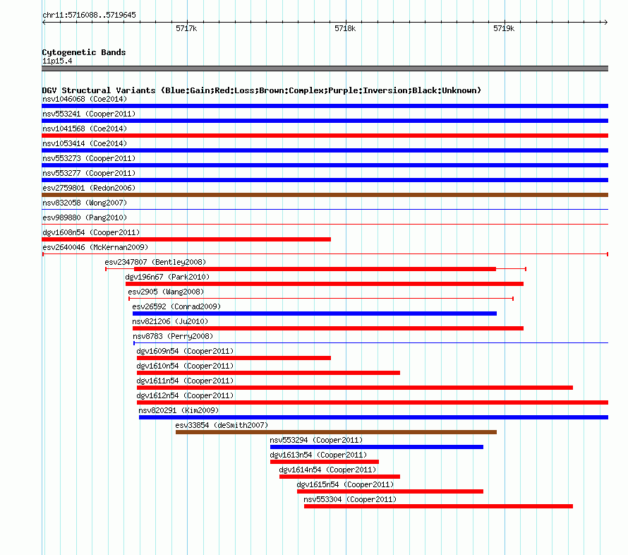Open nsv553277 (Cooper2011) label
Image resolution: width=628 pixels, height=555 pixels.
pos(89,173)
